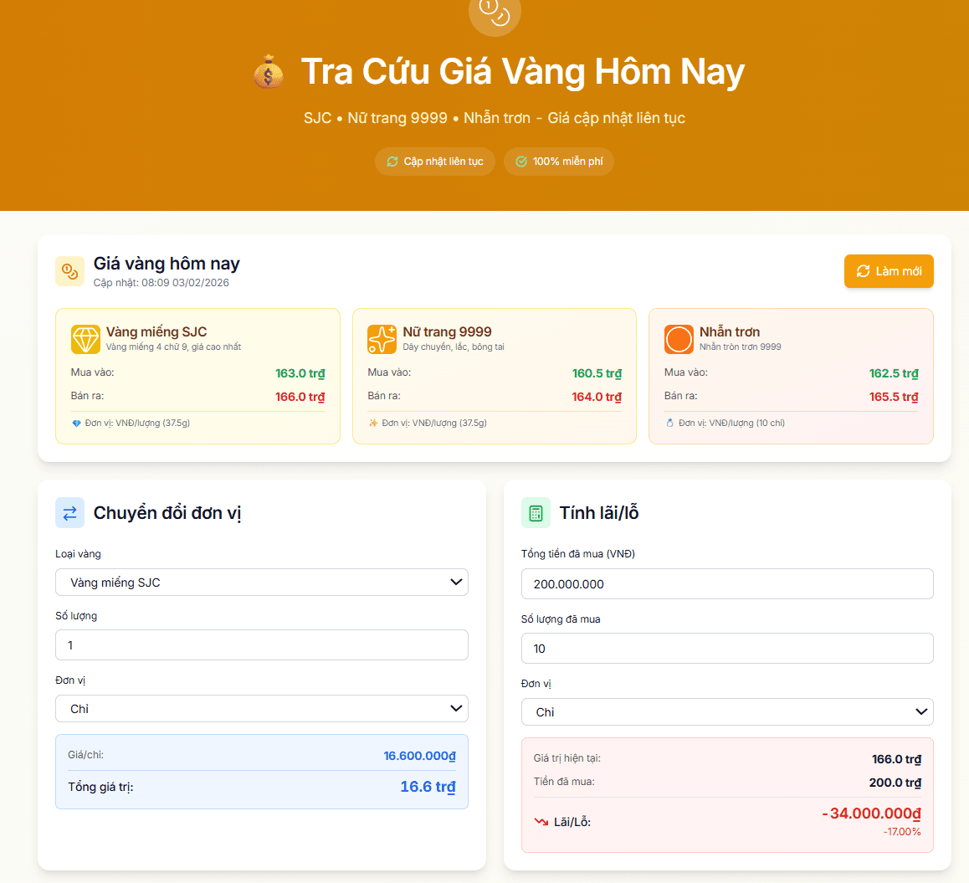Open the Loại vàng dropdown
Screen dimensions: 969x883
point(262,582)
